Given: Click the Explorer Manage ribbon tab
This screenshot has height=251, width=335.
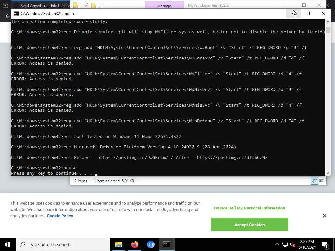Looking at the screenshot, I should coord(164,5).
